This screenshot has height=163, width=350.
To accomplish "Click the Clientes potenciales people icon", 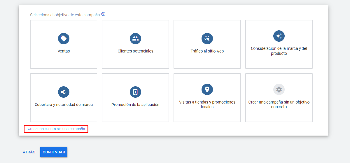I will coord(135,38).
